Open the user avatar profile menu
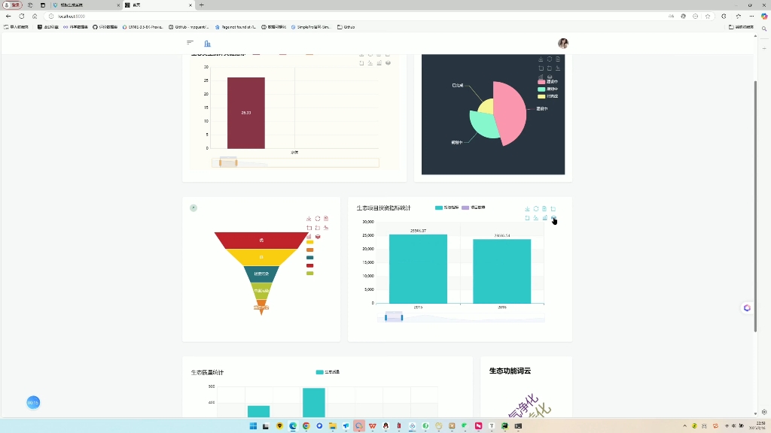The height and width of the screenshot is (433, 771). click(x=563, y=43)
